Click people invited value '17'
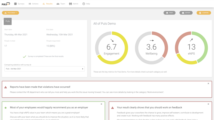214x120 pixels. [6, 46]
